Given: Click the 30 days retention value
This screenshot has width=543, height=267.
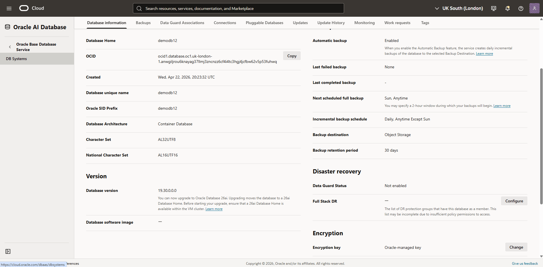Looking at the screenshot, I should click(391, 150).
